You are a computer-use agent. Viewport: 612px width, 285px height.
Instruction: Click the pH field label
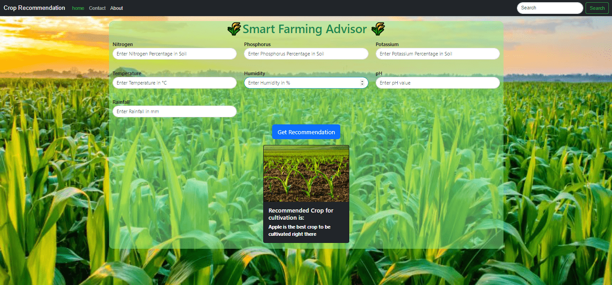coord(379,73)
